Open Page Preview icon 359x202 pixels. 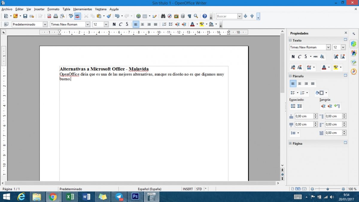click(x=62, y=16)
